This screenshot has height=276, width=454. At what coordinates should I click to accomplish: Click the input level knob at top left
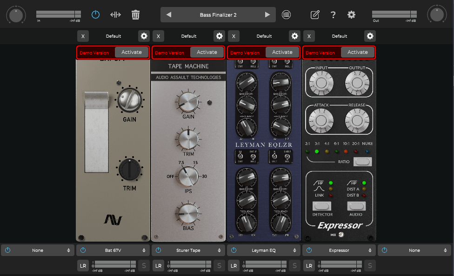pos(16,15)
